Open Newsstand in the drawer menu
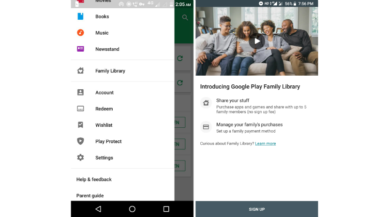This screenshot has height=217, width=387. point(123,49)
